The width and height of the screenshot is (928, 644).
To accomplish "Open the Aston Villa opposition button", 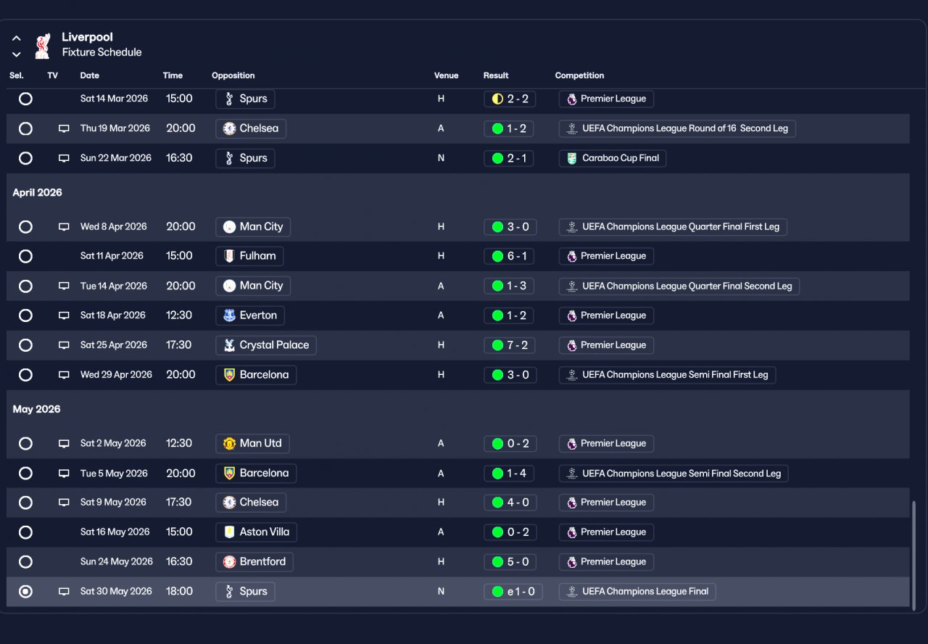I will tap(256, 532).
